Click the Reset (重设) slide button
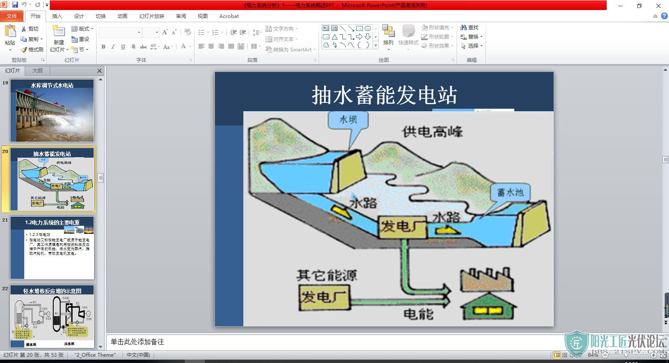The height and width of the screenshot is (363, 669). [x=80, y=39]
